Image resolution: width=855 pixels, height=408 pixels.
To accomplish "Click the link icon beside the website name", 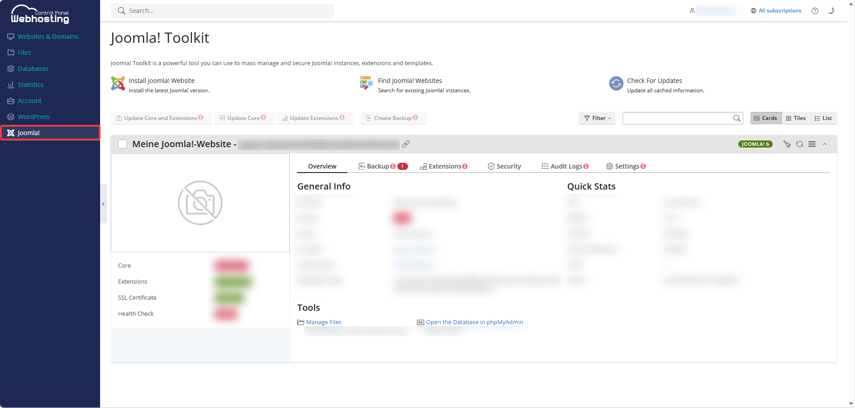I will point(406,144).
